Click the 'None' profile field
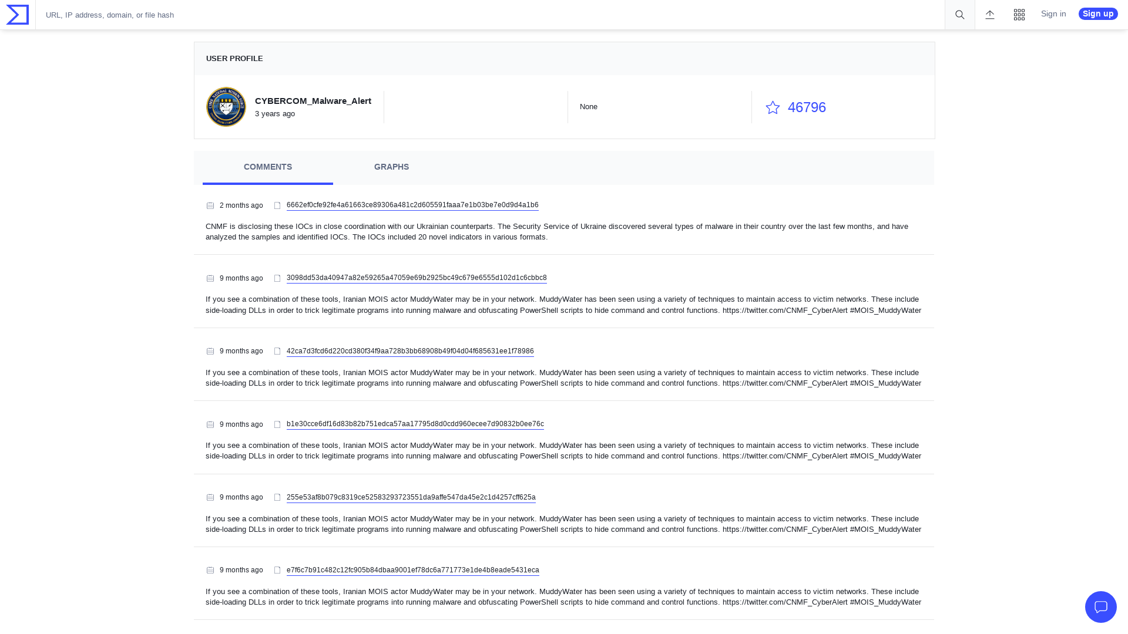 (x=589, y=107)
